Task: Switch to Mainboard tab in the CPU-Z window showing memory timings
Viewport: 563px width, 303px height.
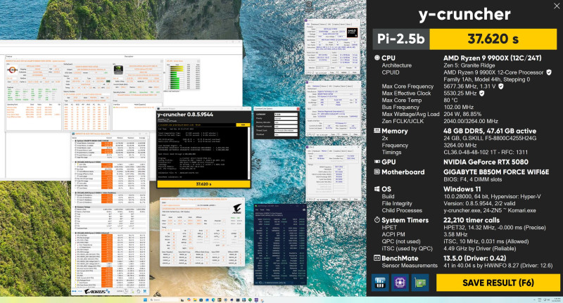Action: tap(317, 151)
